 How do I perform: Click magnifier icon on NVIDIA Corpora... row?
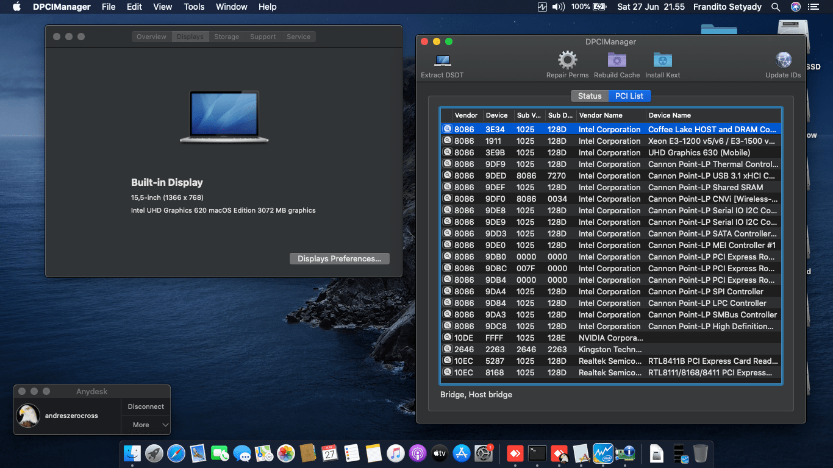(446, 338)
